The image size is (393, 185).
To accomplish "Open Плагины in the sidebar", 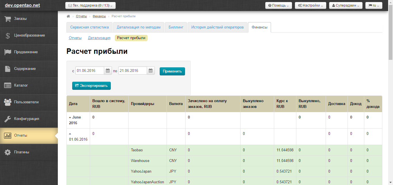I will [29, 152].
